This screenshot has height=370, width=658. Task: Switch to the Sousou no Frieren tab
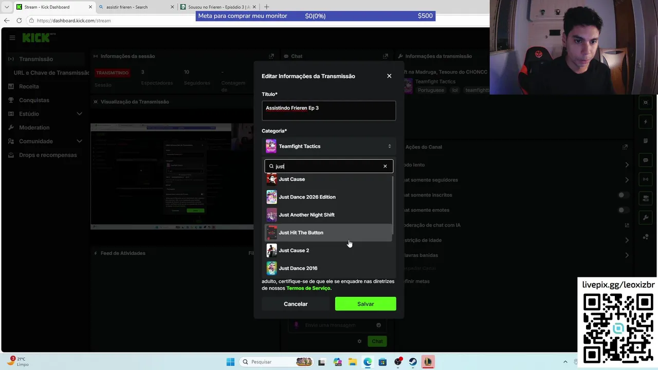coord(218,7)
